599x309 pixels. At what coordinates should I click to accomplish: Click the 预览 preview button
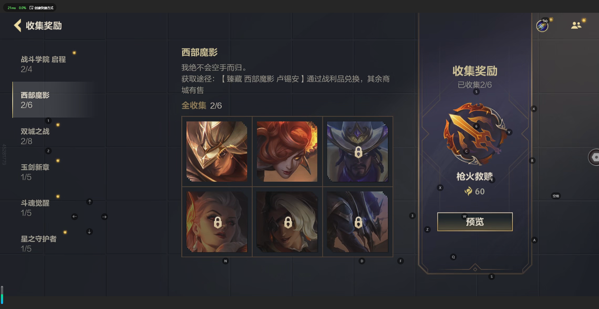475,222
